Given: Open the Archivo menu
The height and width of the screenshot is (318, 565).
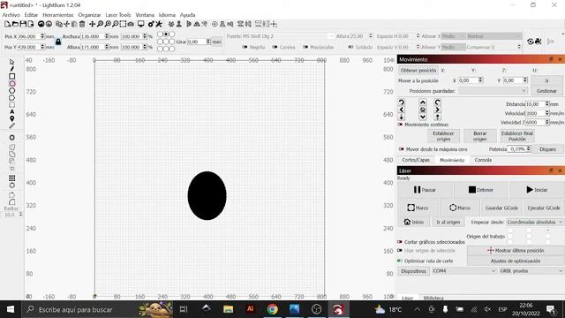Looking at the screenshot, I should [11, 15].
